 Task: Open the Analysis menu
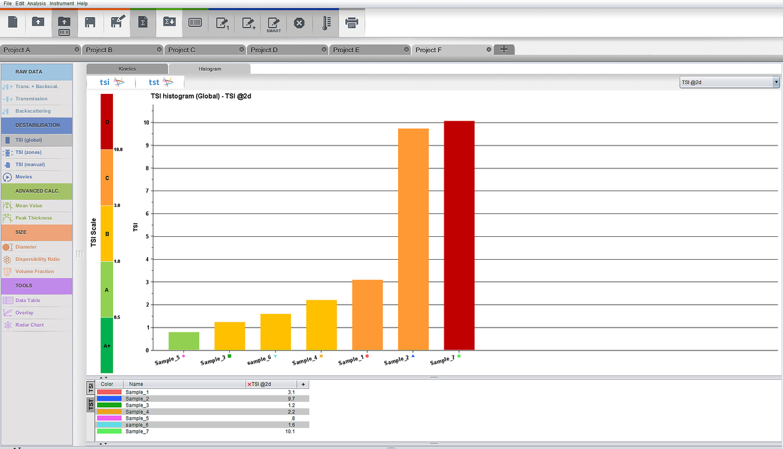(37, 4)
